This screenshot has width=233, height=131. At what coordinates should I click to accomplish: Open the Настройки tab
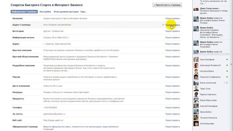[x=45, y=12]
